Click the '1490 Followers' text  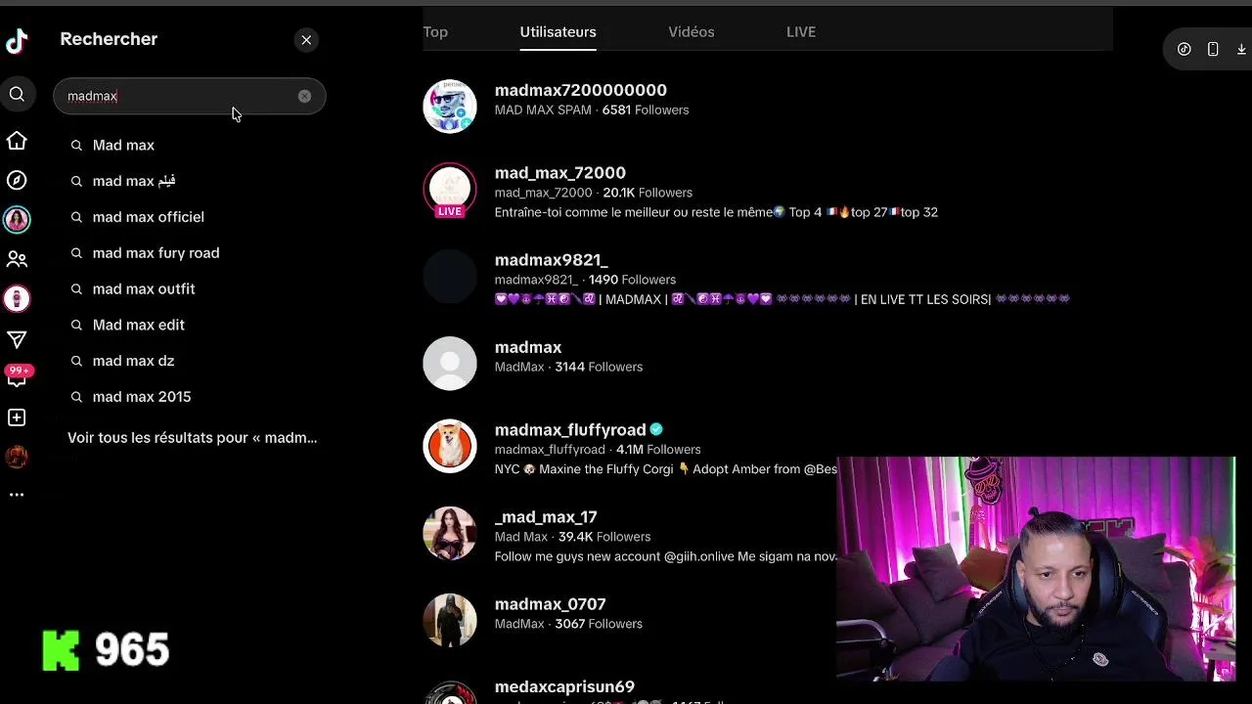(632, 280)
